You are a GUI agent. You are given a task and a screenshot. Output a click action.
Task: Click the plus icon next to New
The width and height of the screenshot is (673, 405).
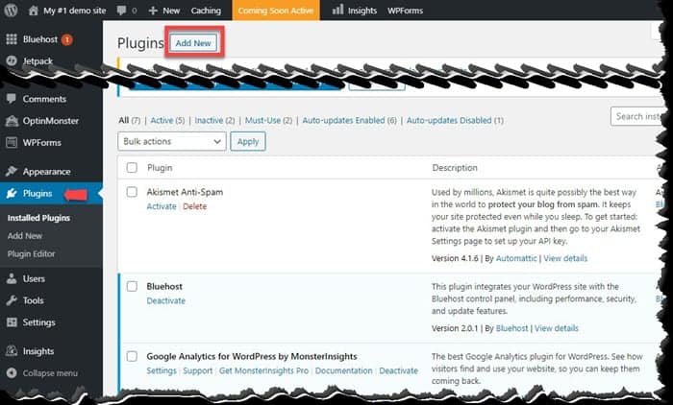(x=153, y=11)
